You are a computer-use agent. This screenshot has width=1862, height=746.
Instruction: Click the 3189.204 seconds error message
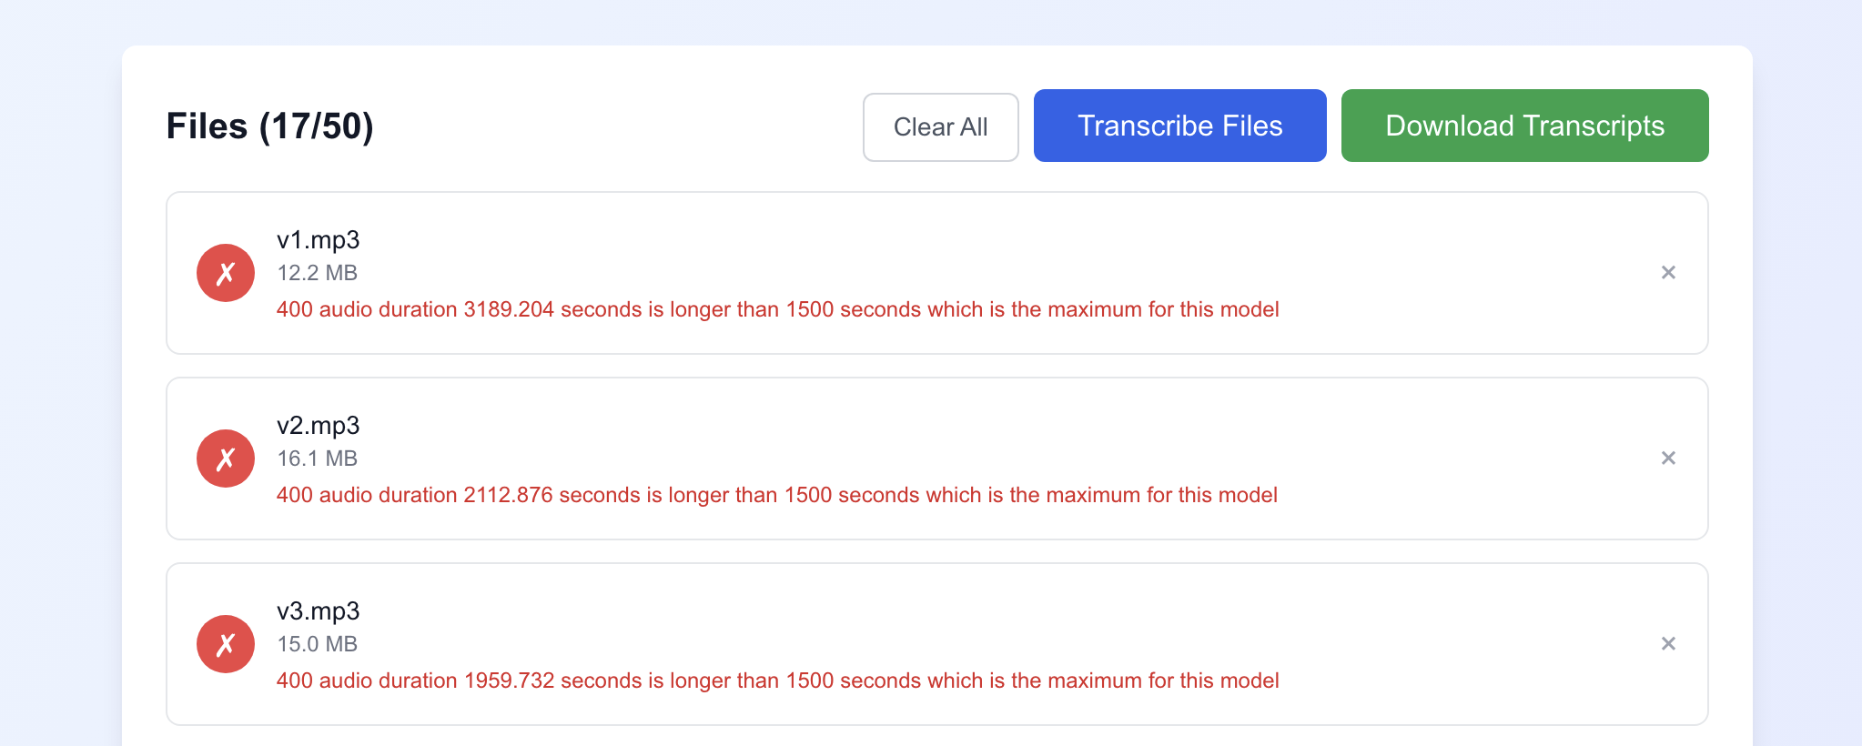[x=777, y=309]
